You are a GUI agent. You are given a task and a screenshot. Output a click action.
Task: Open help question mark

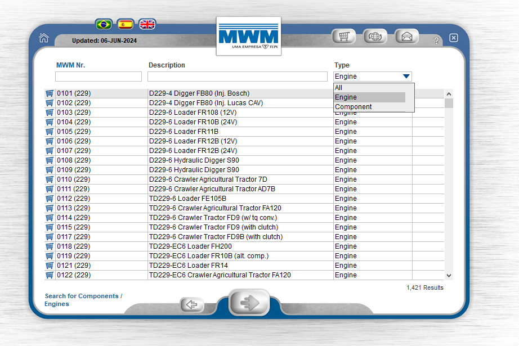click(437, 41)
